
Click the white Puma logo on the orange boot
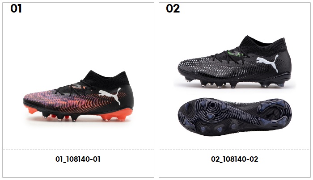pos(110,96)
